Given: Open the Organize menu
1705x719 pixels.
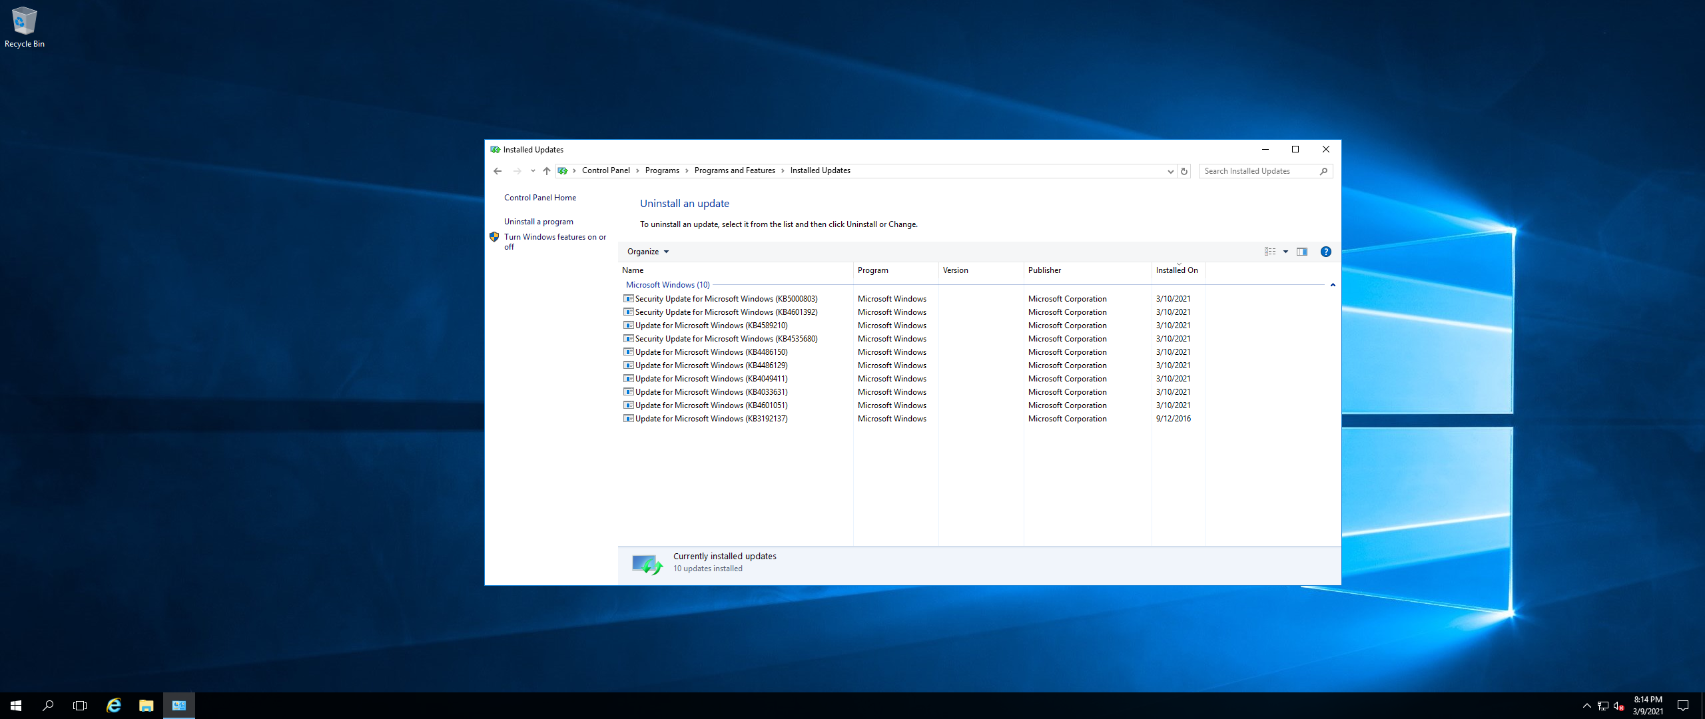Looking at the screenshot, I should pyautogui.click(x=647, y=252).
